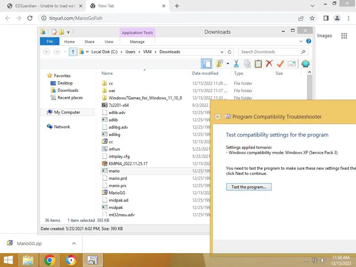Image resolution: width=356 pixels, height=267 pixels.
Task: Click the scissors Cut icon in Explorer toolbar
Action: (236, 64)
